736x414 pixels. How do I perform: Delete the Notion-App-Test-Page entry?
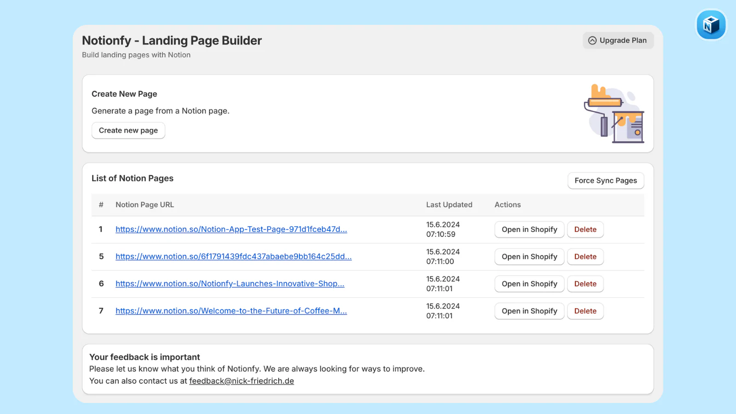click(x=585, y=229)
